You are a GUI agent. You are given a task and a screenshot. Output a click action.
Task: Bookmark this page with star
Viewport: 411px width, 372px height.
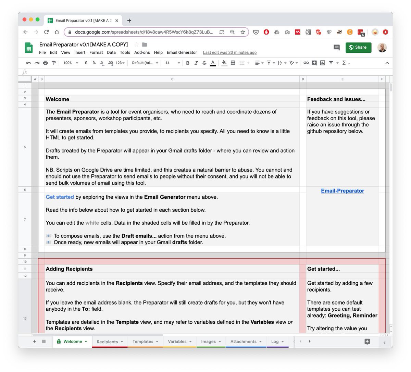(243, 32)
